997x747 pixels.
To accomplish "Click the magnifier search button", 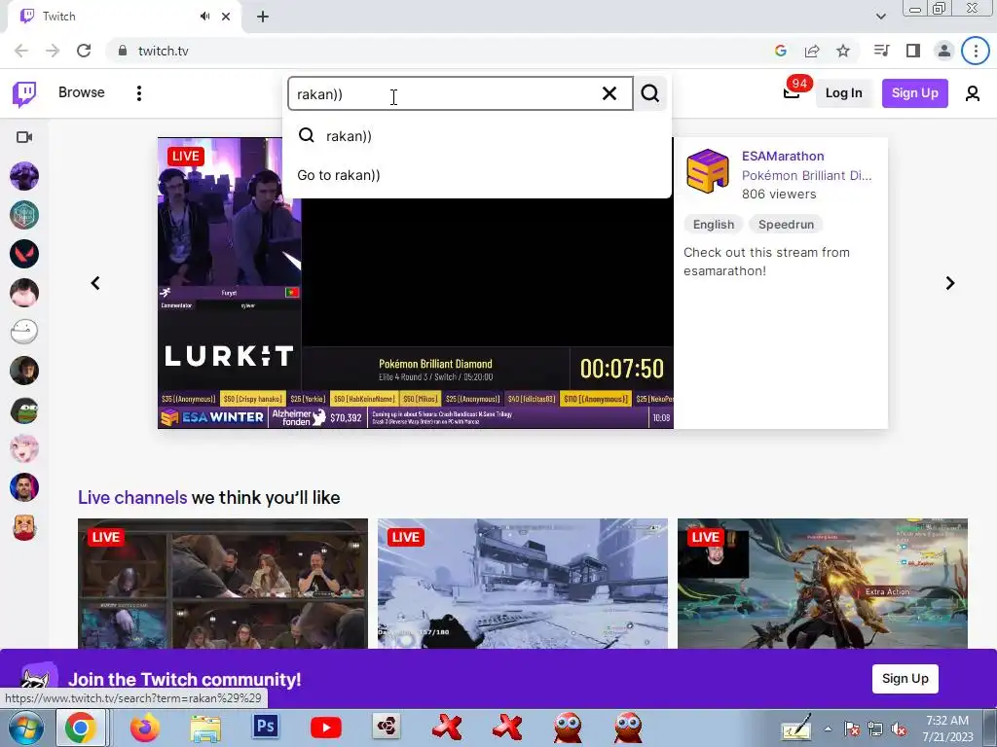I will click(649, 93).
